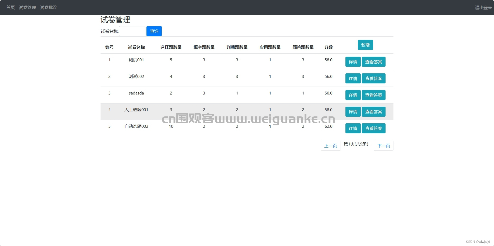Select the 试卷管理 page heading
Screen dimensions: 494x246
point(115,20)
